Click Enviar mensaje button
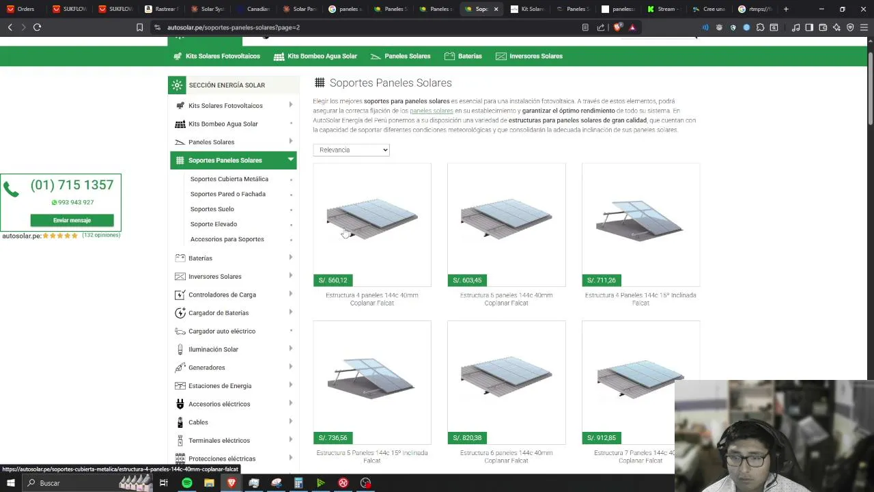 (x=72, y=220)
